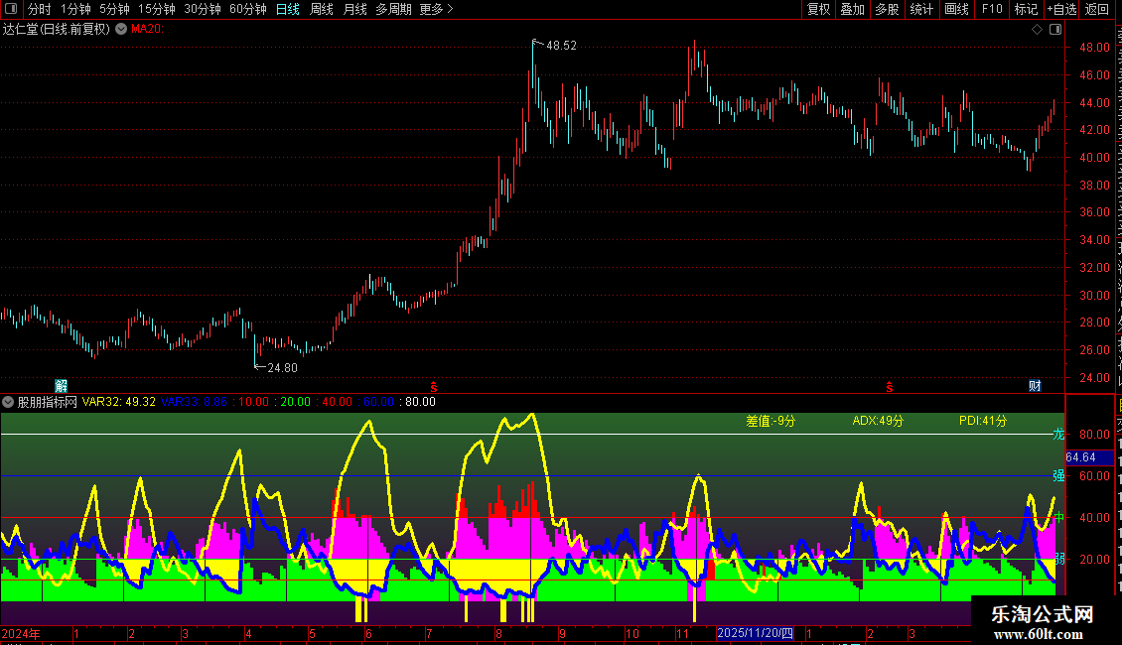Click the 返回 back button
The height and width of the screenshot is (645, 1122).
1097,9
